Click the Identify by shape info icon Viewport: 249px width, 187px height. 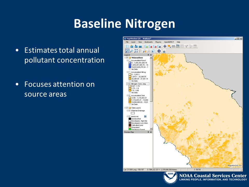pos(164,51)
